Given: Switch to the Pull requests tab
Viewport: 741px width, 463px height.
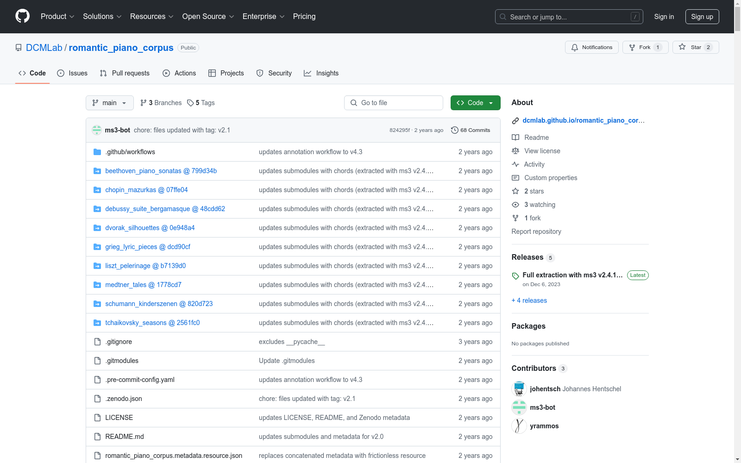Looking at the screenshot, I should coord(125,73).
